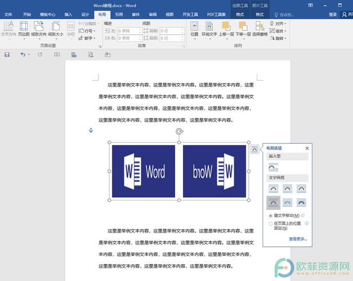Open the Paragraph dialog launcher
Image resolution: width=353 pixels, height=281 pixels.
(184, 47)
